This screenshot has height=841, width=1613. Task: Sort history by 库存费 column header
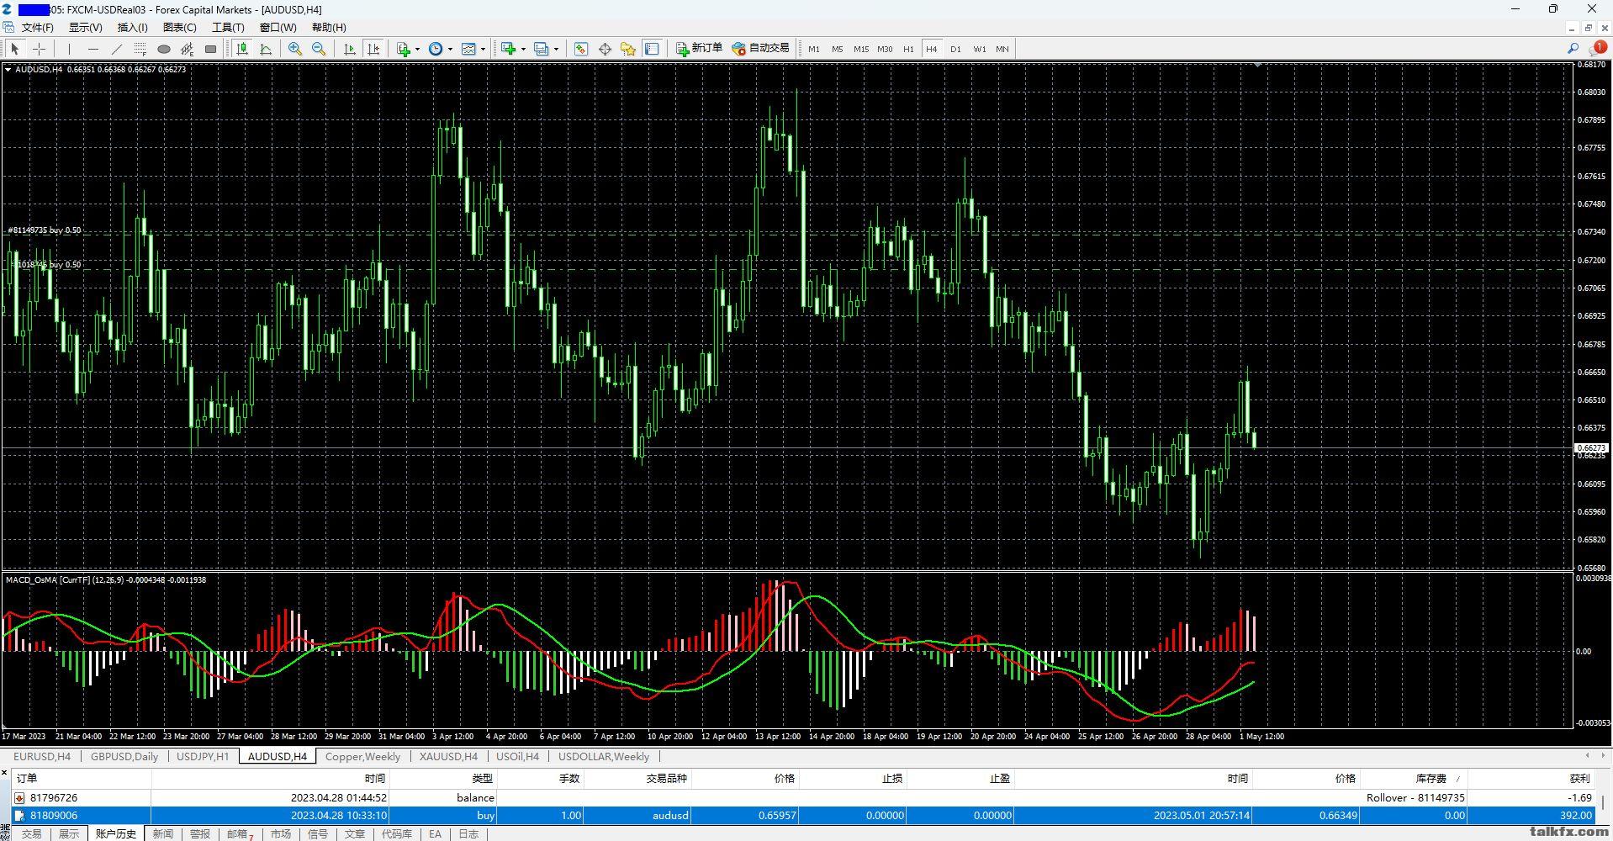click(x=1414, y=779)
